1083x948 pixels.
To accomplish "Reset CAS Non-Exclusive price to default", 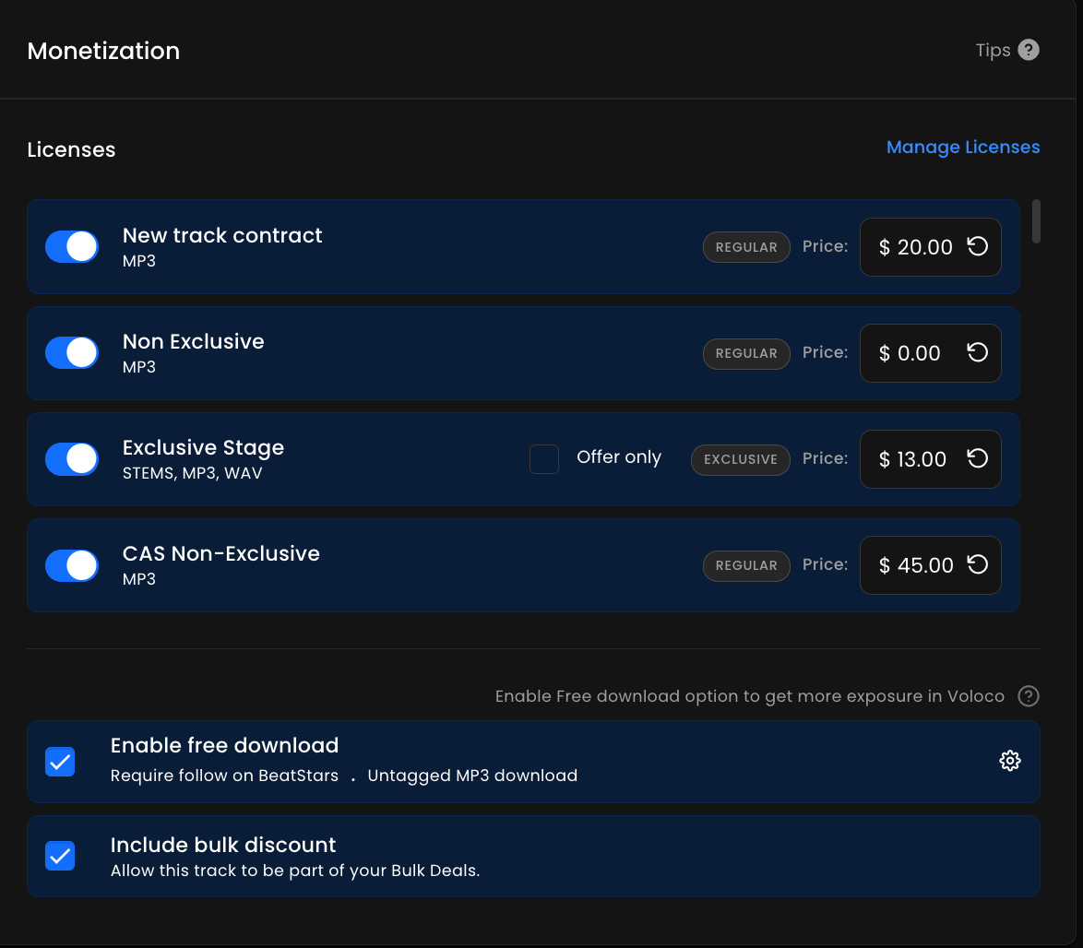I will click(977, 565).
